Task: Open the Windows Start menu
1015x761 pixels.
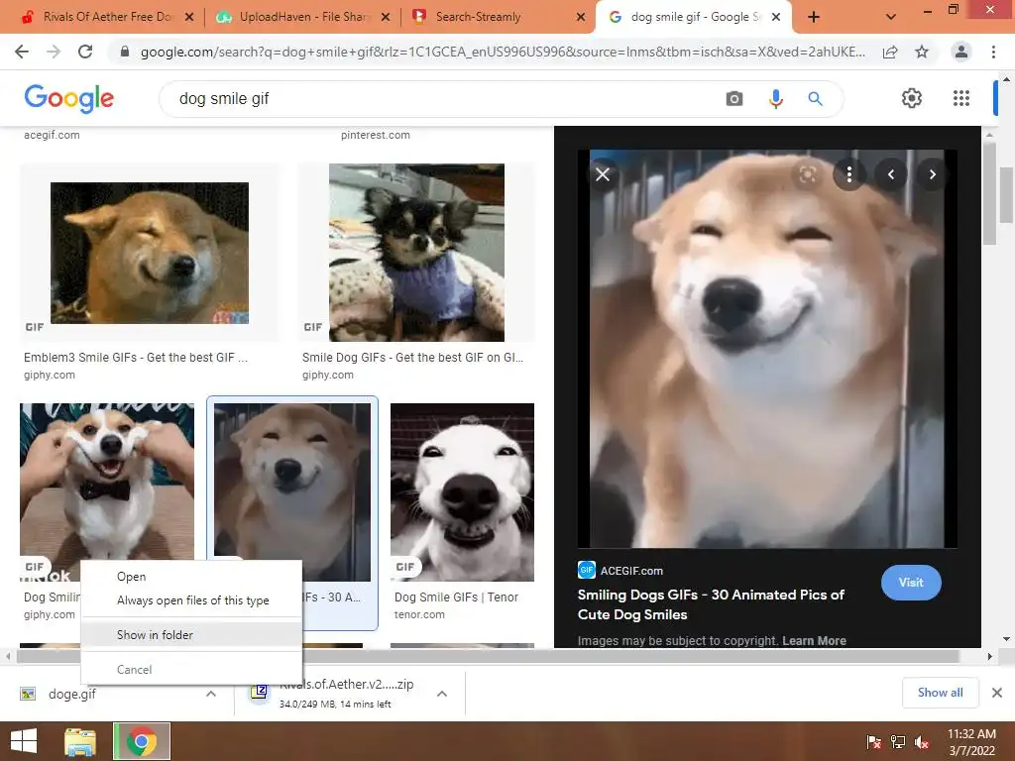Action: tap(24, 741)
